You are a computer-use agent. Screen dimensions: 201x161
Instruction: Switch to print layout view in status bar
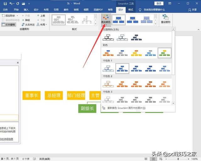153,159
